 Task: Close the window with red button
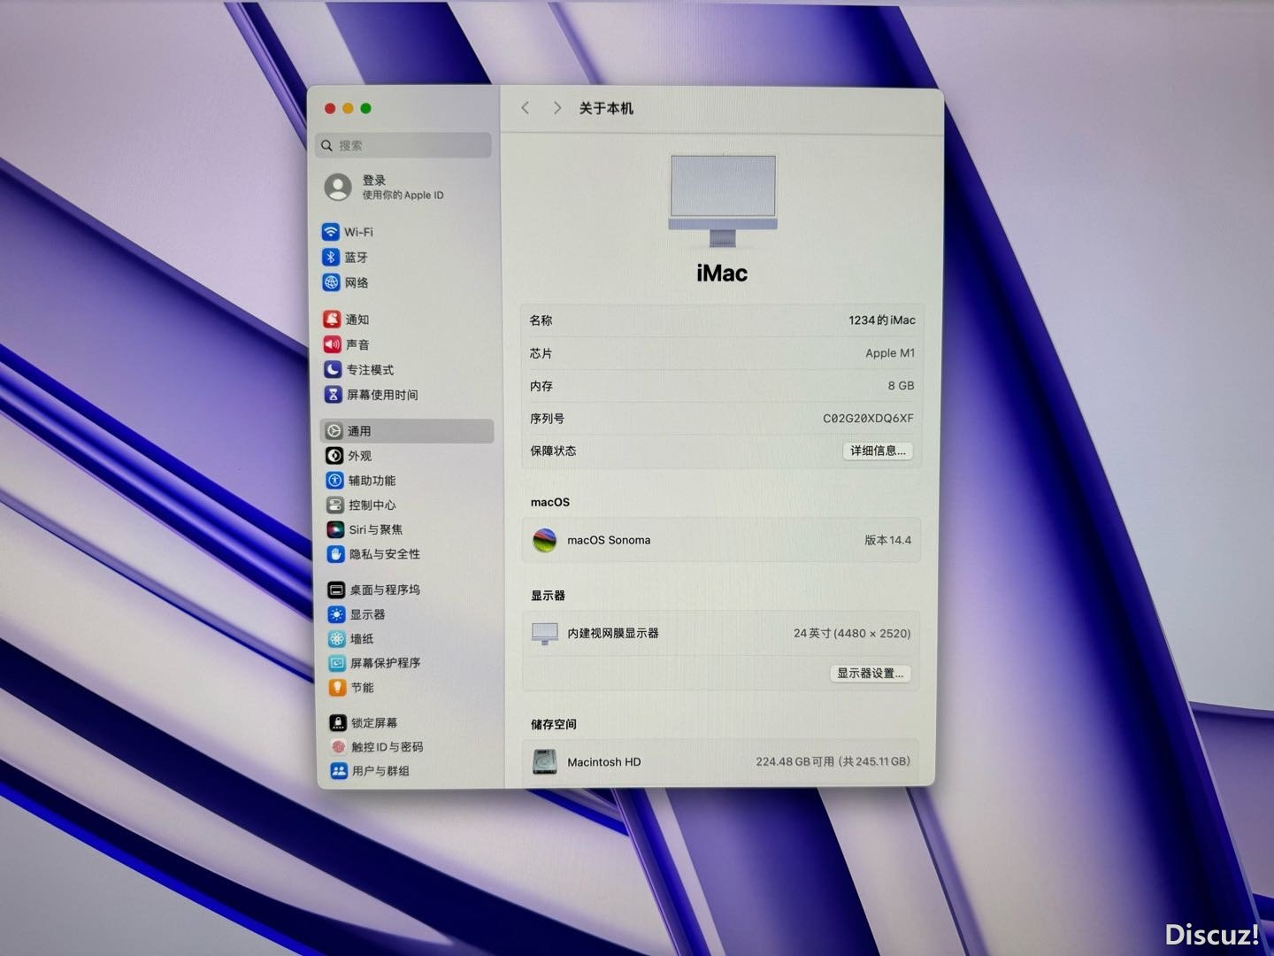(x=330, y=108)
